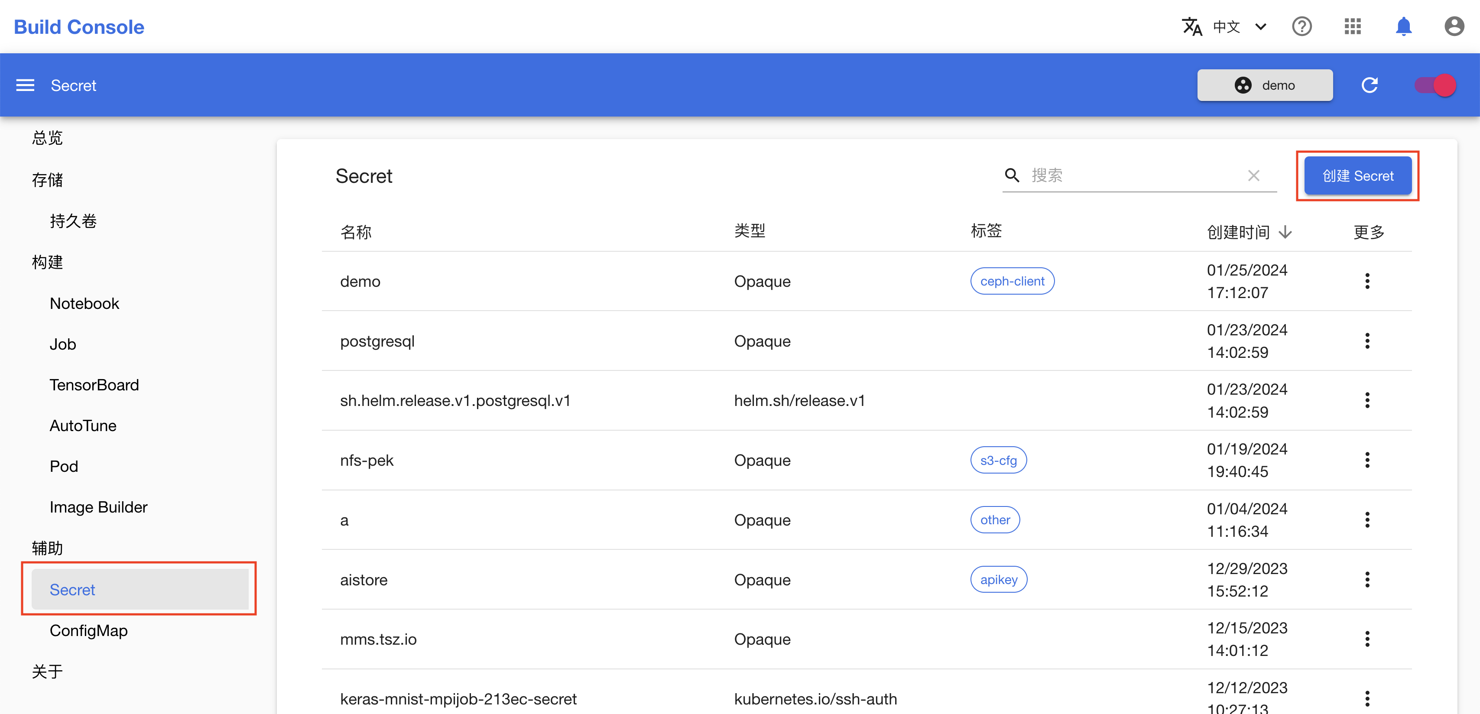This screenshot has height=714, width=1480.
Task: Open more options for postgresql secret
Action: (x=1367, y=341)
